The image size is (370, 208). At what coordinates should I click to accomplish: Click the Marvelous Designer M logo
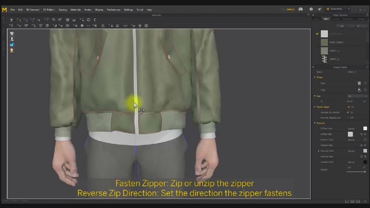[4, 10]
